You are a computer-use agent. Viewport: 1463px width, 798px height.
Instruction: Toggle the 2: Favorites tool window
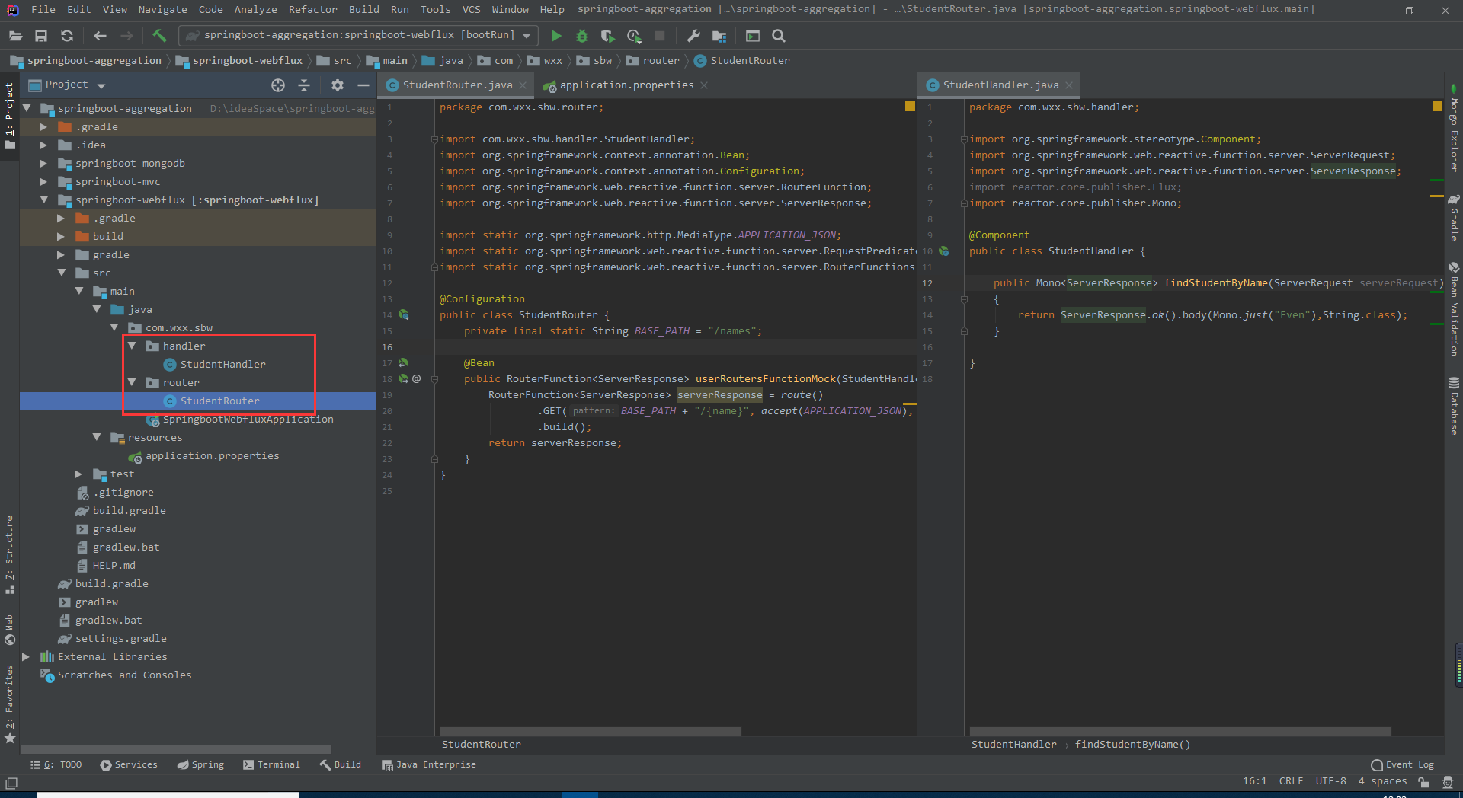(x=9, y=704)
